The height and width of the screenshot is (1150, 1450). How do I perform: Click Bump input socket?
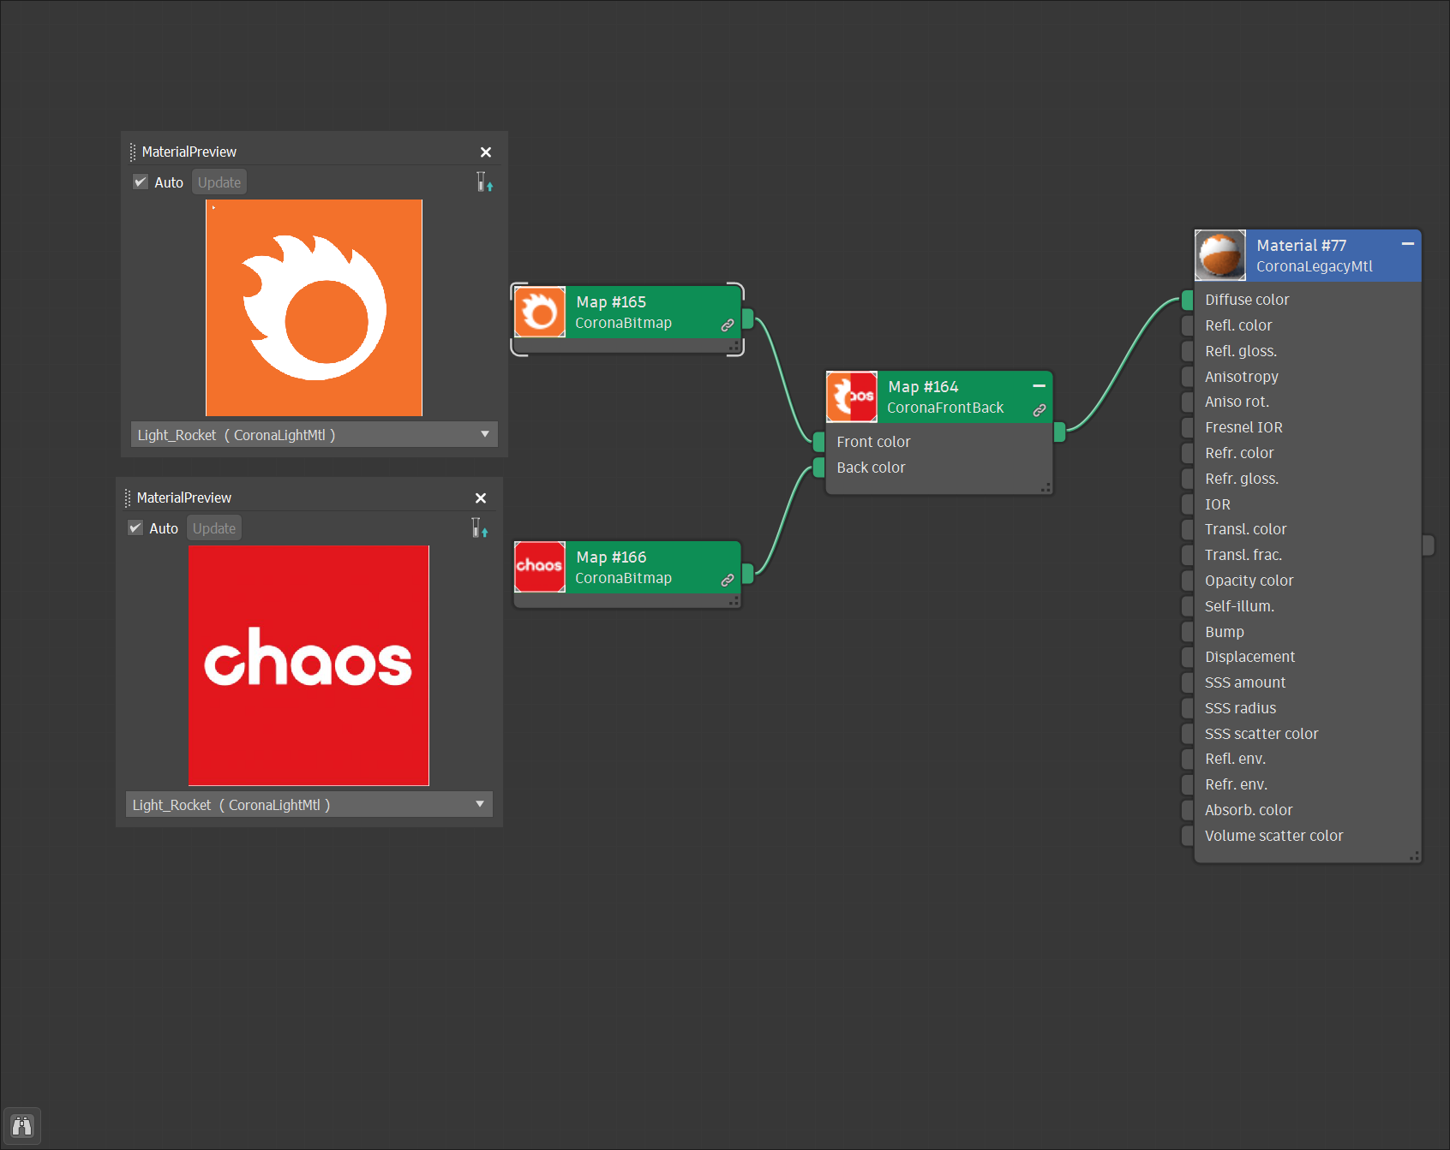[1188, 632]
